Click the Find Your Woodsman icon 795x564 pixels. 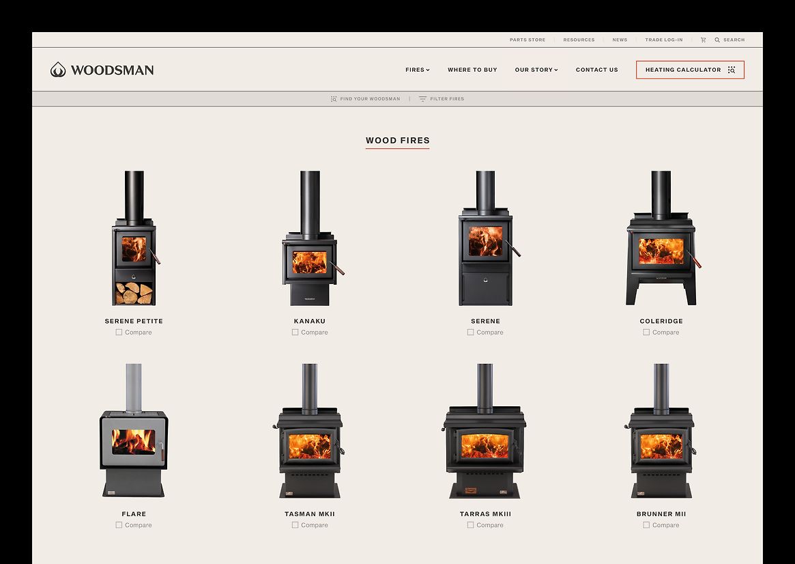pos(334,99)
